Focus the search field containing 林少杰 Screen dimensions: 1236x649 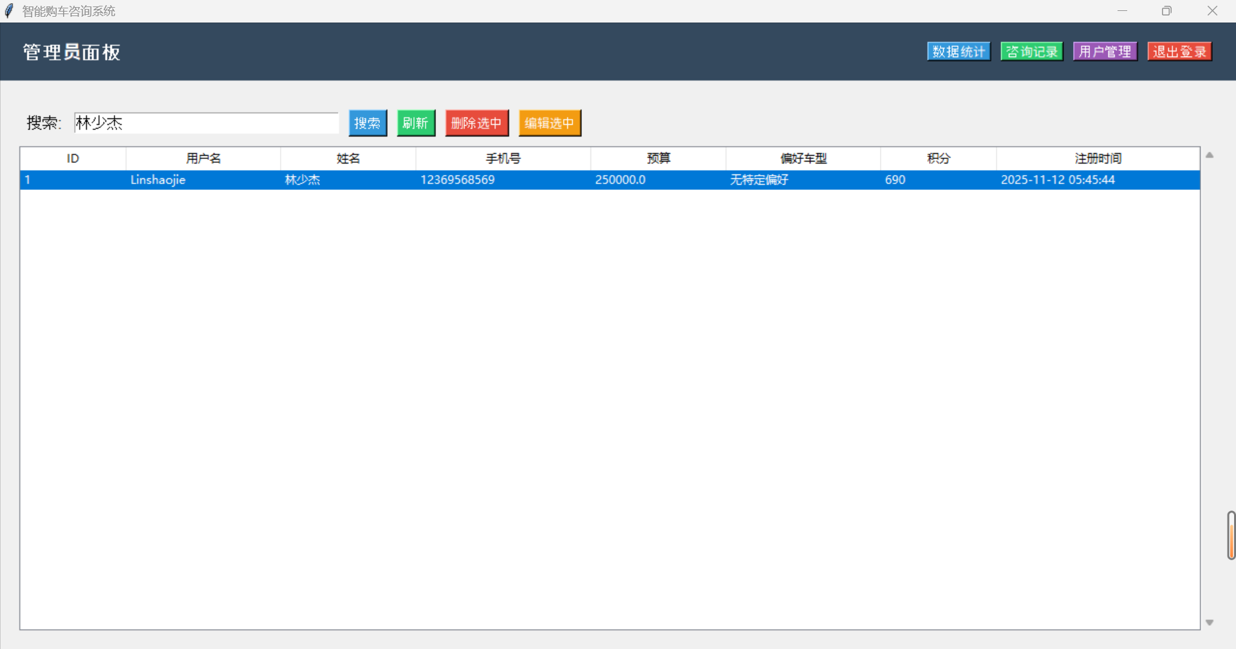[x=206, y=123]
